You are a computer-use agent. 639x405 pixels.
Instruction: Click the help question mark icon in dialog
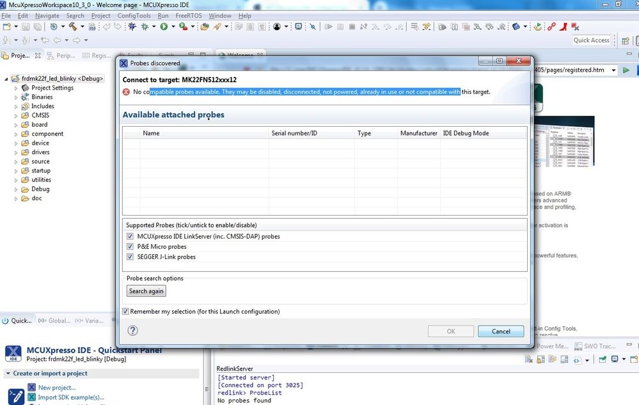click(133, 330)
